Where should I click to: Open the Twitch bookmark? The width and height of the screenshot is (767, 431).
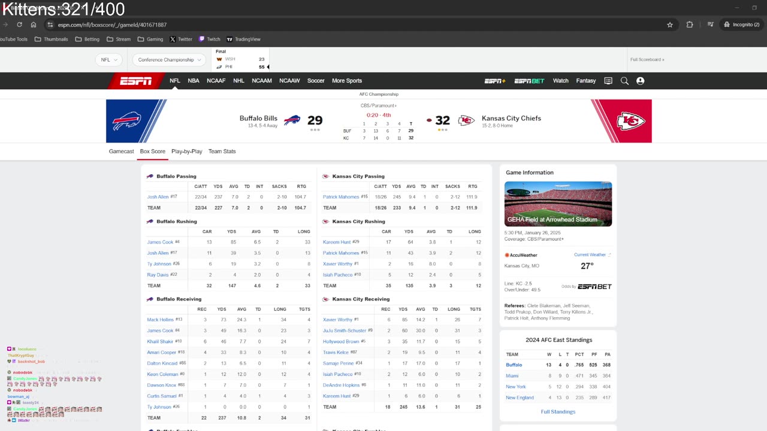(210, 40)
